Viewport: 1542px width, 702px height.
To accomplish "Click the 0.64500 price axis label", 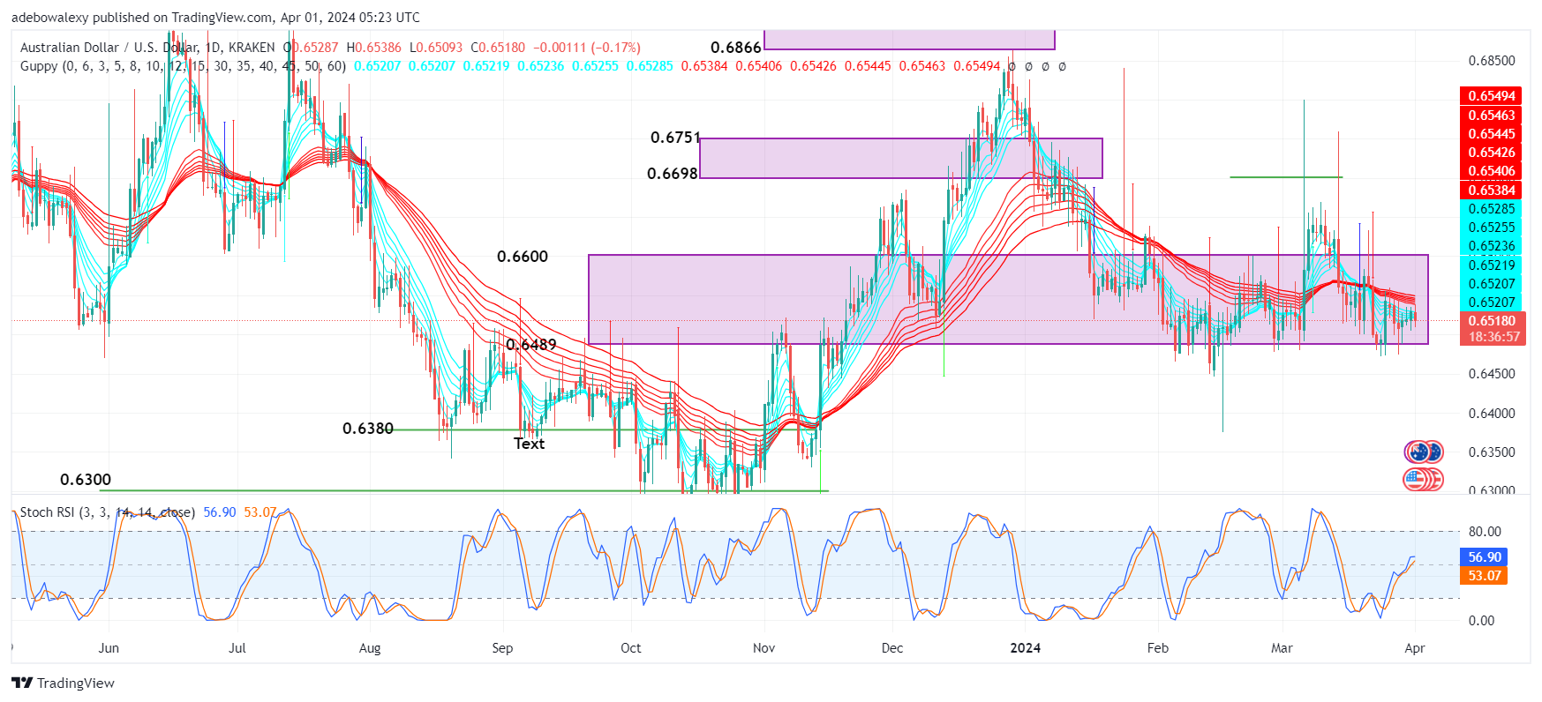I will 1492,374.
